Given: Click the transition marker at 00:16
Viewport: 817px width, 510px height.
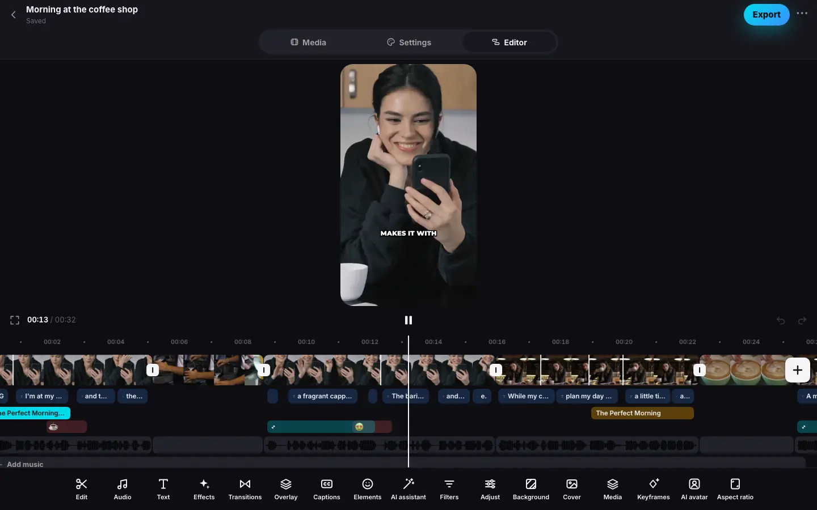Looking at the screenshot, I should pos(496,370).
